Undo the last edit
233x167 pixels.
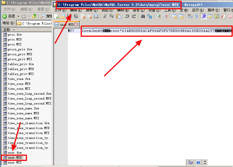point(127,16)
